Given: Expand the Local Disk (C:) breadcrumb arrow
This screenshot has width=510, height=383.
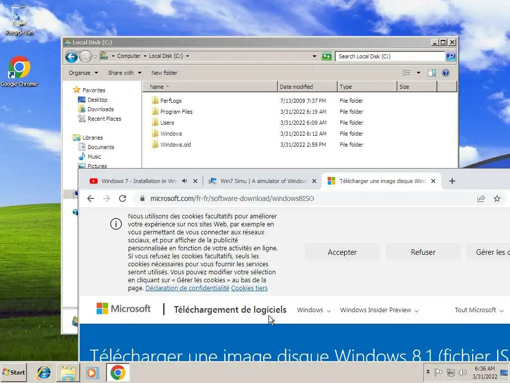Looking at the screenshot, I should coord(187,56).
